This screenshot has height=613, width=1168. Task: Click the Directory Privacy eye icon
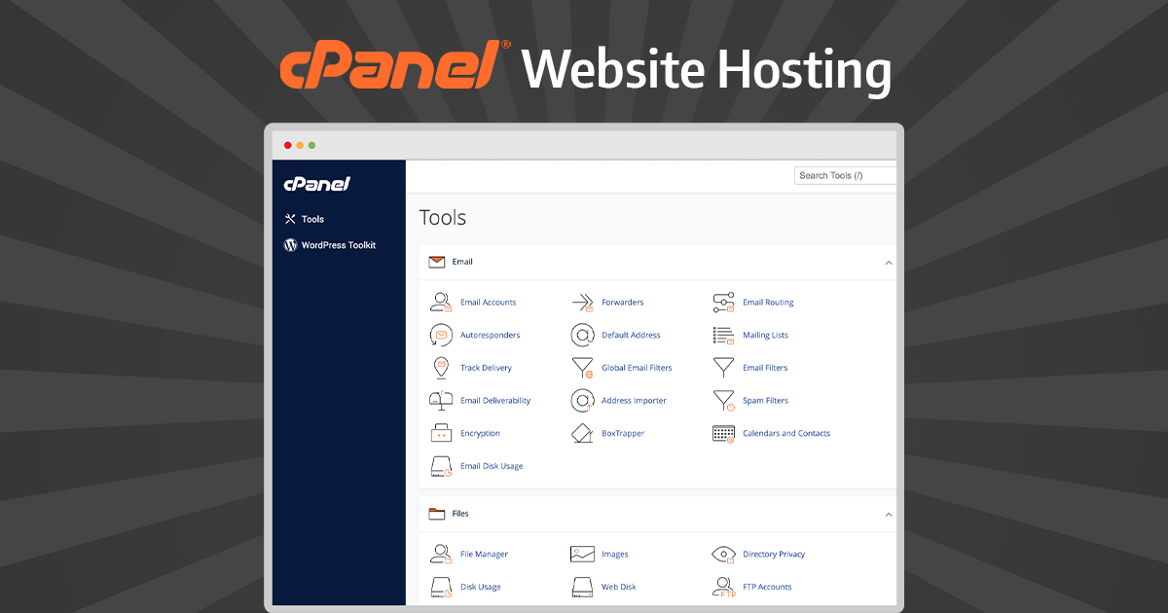pos(723,554)
